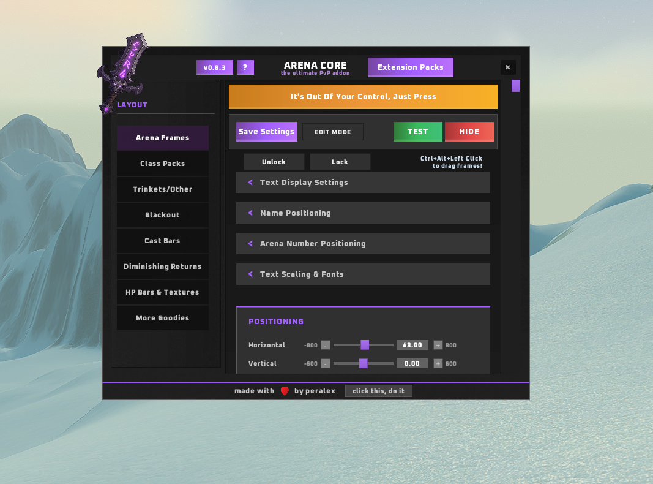Expand the Text Scaling & Fonts section
The image size is (653, 484).
click(x=363, y=274)
